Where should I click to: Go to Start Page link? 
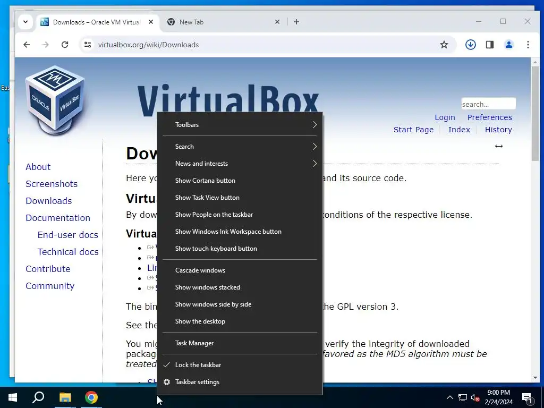413,130
